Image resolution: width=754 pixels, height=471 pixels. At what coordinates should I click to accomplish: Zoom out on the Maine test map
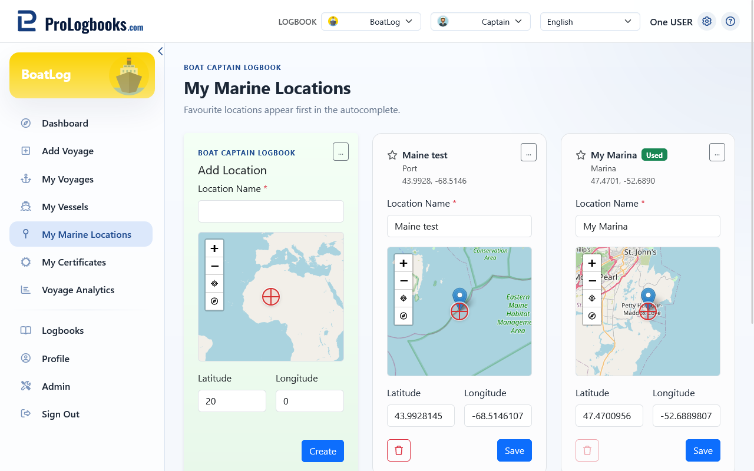pos(404,281)
